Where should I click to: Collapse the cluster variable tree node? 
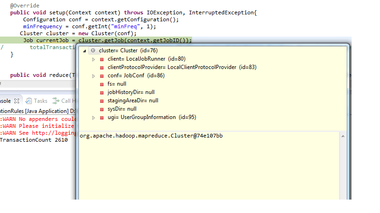84,50
